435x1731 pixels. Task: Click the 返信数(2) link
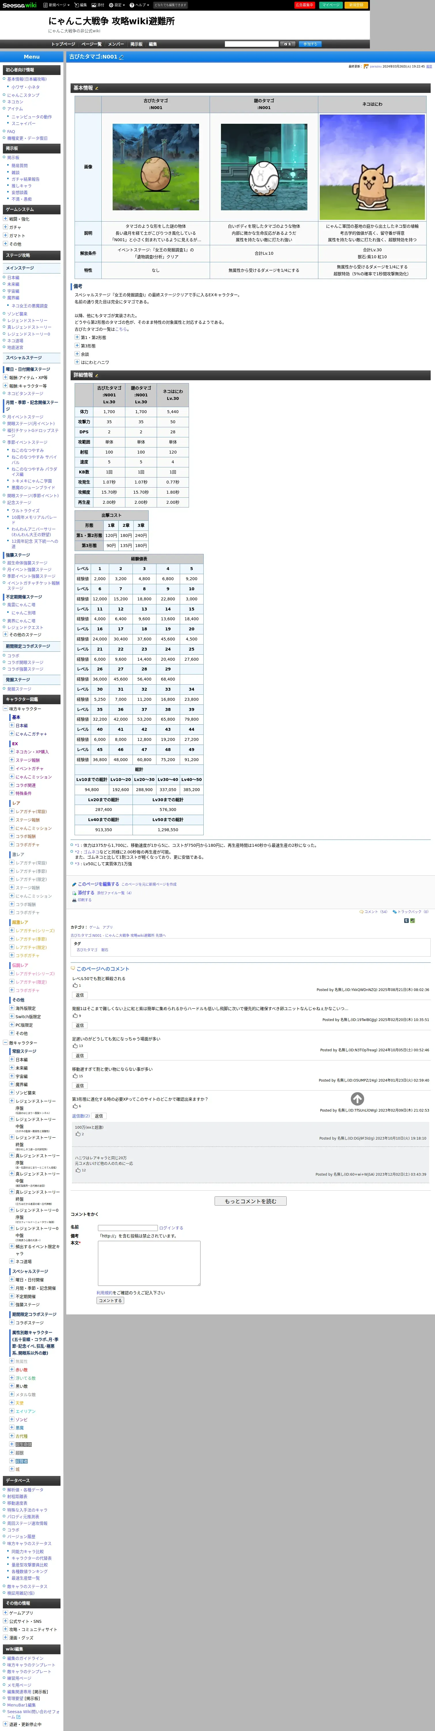pos(81,1116)
